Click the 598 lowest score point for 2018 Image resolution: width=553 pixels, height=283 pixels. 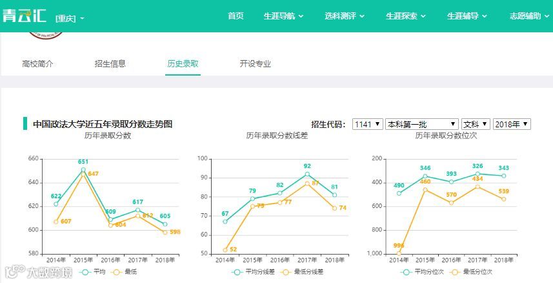pyautogui.click(x=165, y=233)
